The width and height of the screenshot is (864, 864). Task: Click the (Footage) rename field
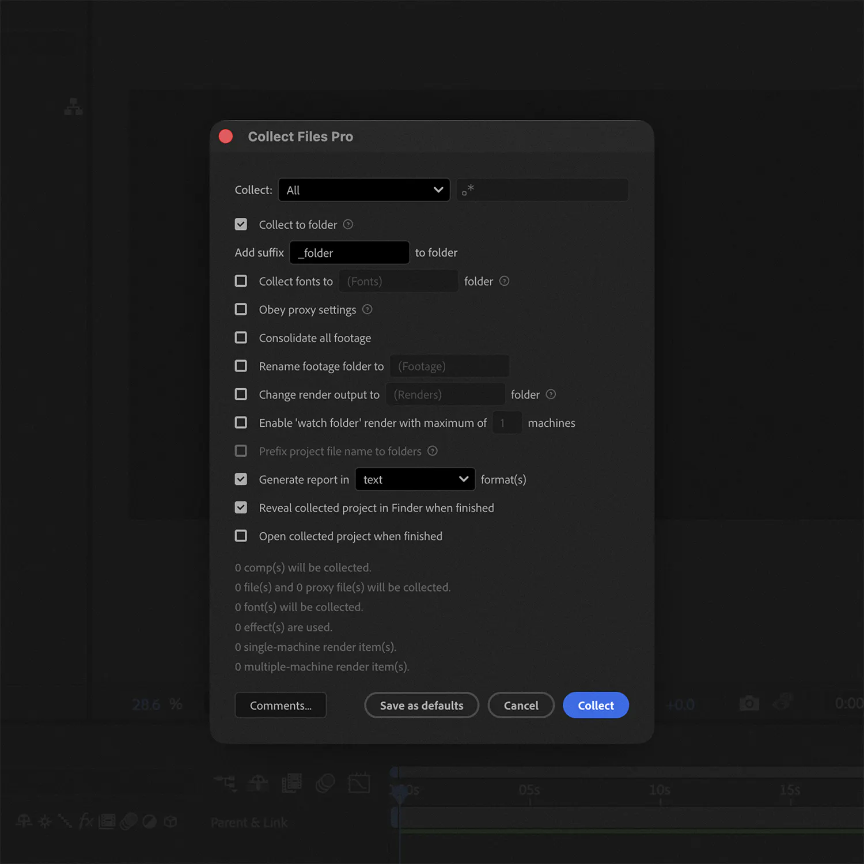(449, 366)
